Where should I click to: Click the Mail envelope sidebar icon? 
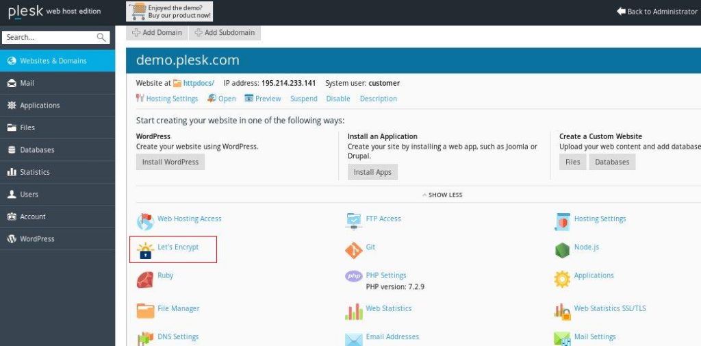(12, 84)
